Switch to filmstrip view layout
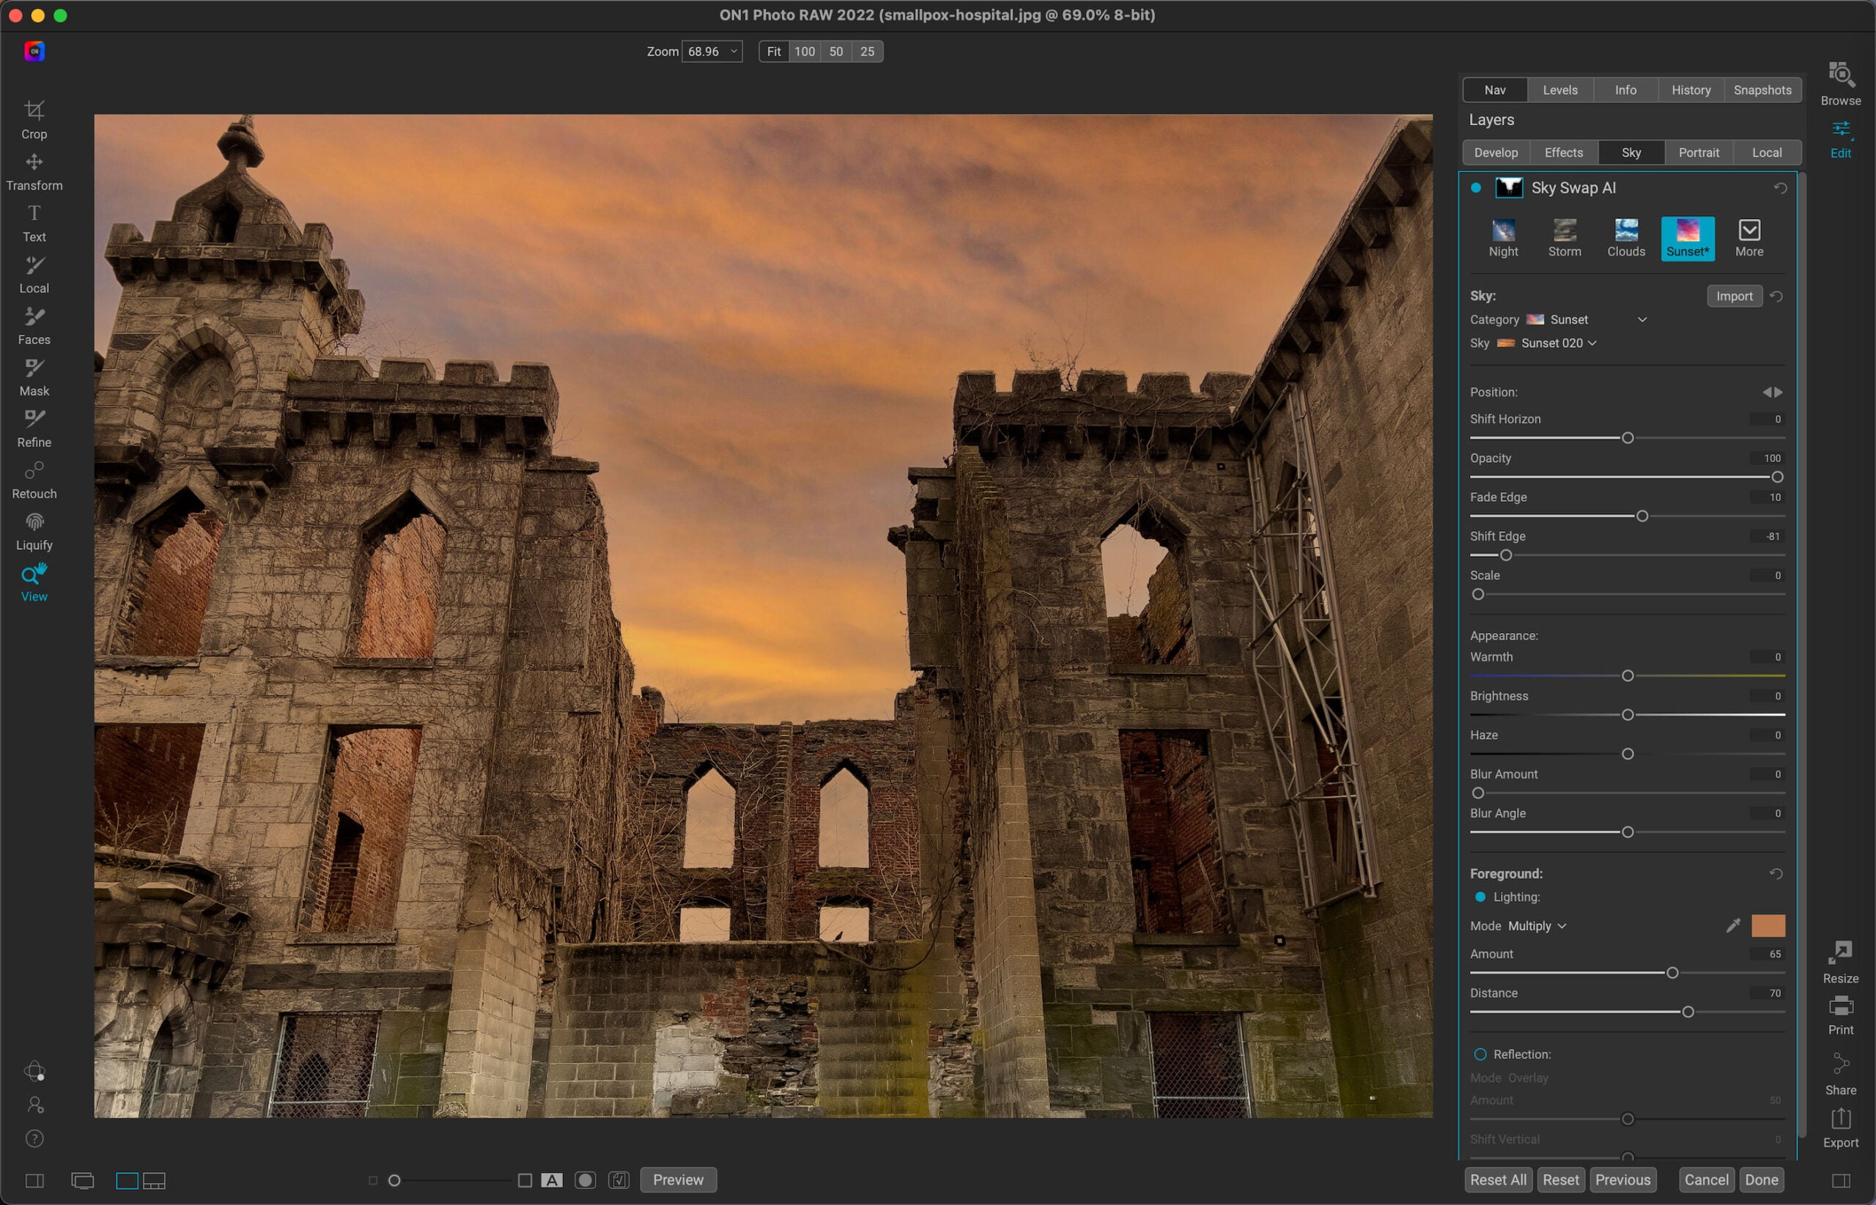This screenshot has width=1876, height=1205. coord(154,1180)
